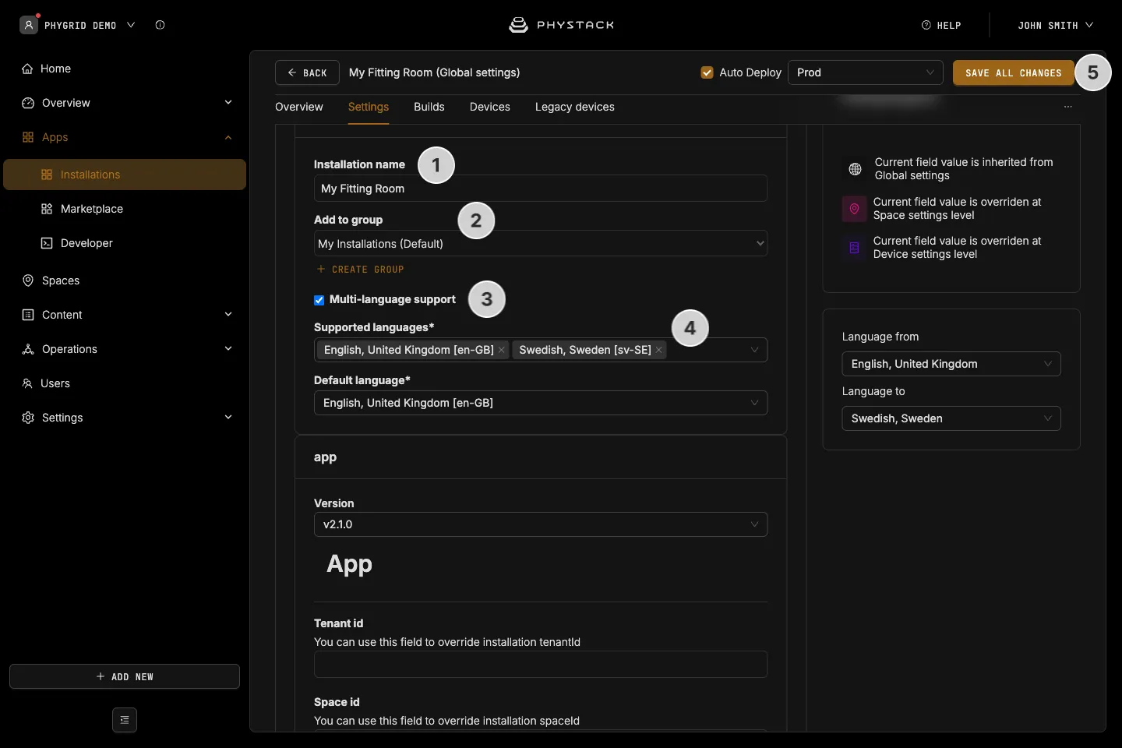Click the Create Group link
Screen dimensions: 1122x748
click(361, 270)
